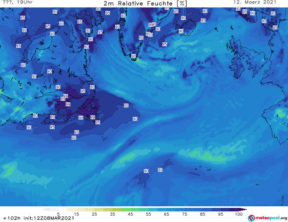Click the '???, 19Uhr' time label
The image size is (288, 222).
point(18,2)
